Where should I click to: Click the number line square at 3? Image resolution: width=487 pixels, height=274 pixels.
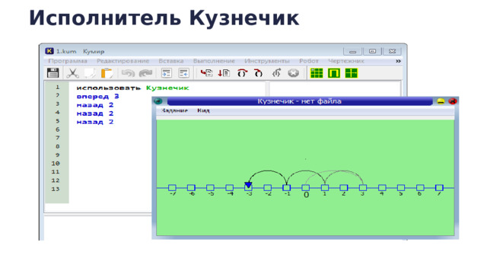(363, 188)
